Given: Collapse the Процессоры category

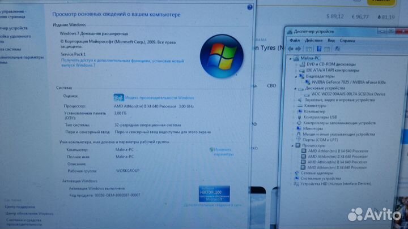Looking at the screenshot, I should (292, 146).
